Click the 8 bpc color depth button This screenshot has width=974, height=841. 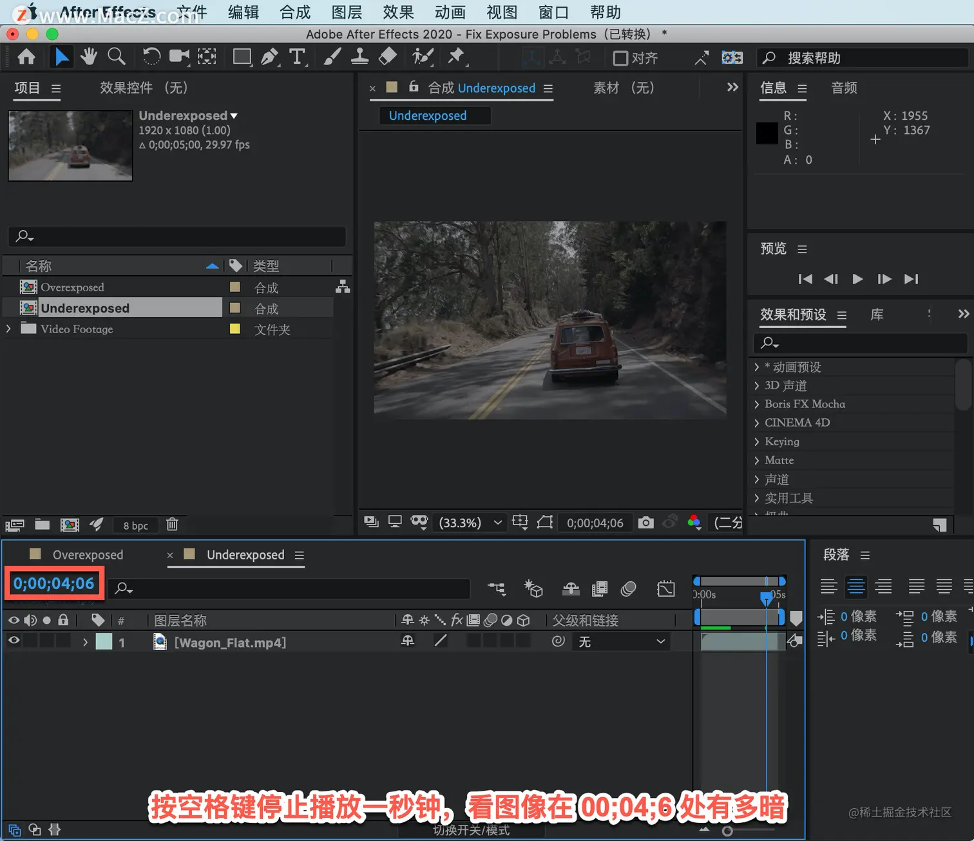click(x=136, y=525)
